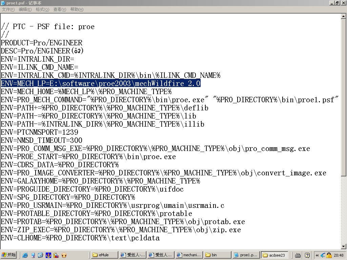Click the ENV=CDRS_DATA line

tap(60, 165)
